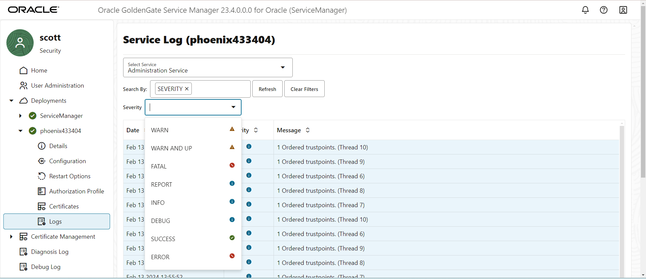Open User Administration page
The height and width of the screenshot is (279, 646).
click(x=58, y=86)
